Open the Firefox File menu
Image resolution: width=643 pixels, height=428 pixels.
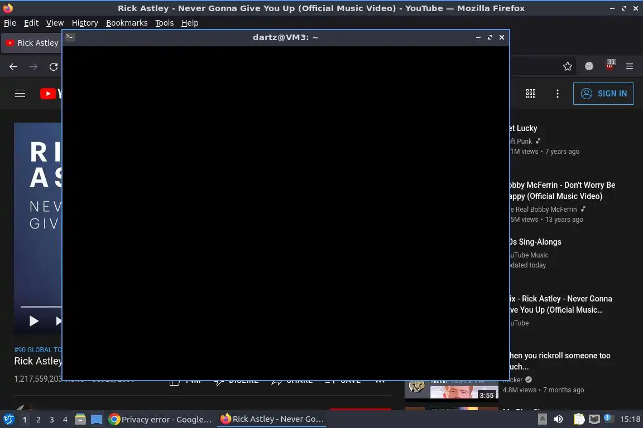[10, 23]
